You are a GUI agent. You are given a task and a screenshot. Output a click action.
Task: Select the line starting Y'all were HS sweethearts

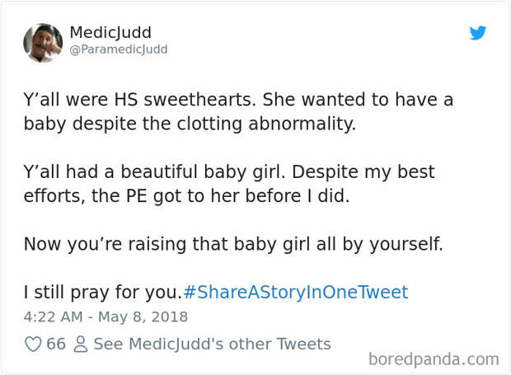point(238,100)
